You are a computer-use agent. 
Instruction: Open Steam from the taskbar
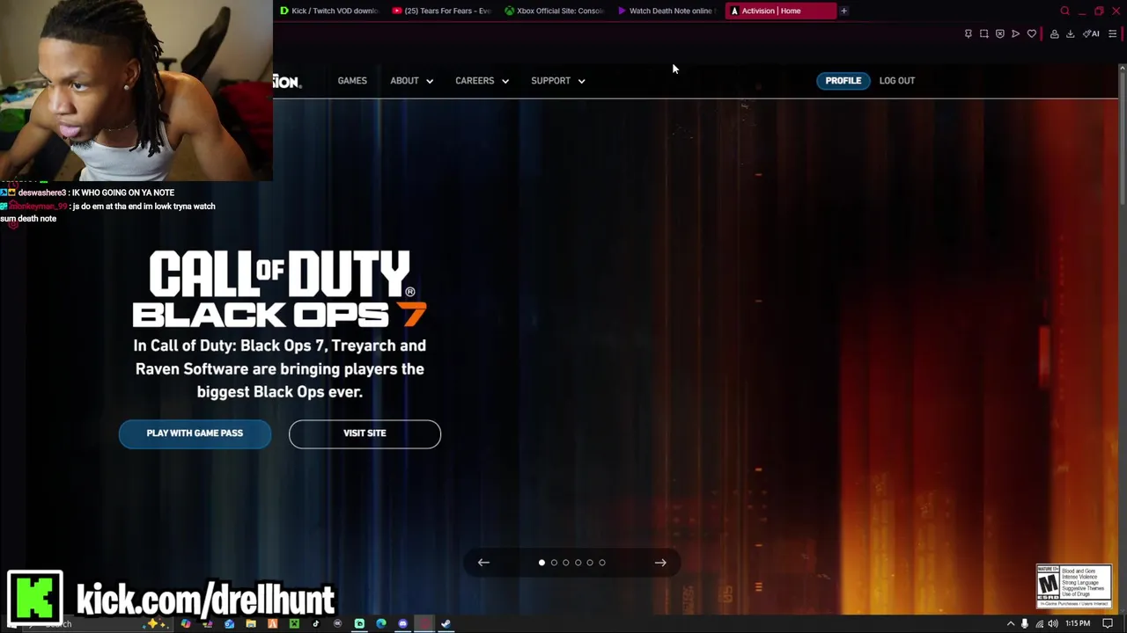click(x=446, y=623)
